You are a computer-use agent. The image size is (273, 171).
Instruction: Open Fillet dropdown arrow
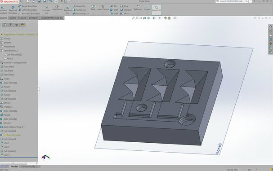coord(93,14)
